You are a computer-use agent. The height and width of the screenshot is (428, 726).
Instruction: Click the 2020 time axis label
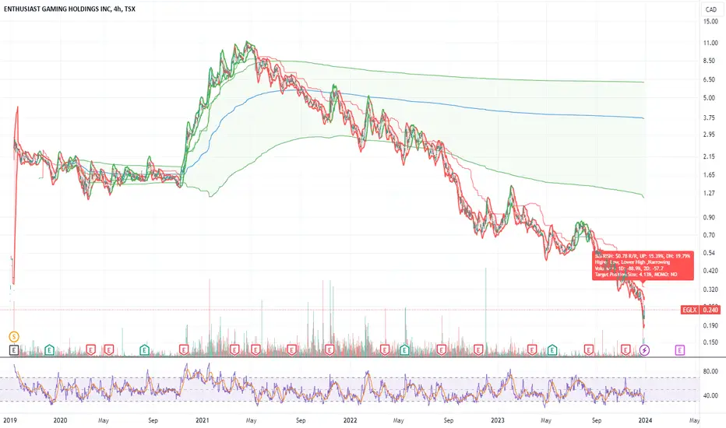60,420
